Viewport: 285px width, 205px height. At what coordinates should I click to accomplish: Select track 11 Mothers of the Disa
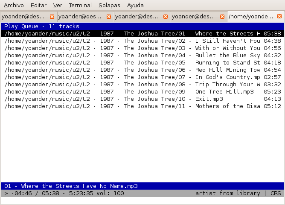coord(142,106)
